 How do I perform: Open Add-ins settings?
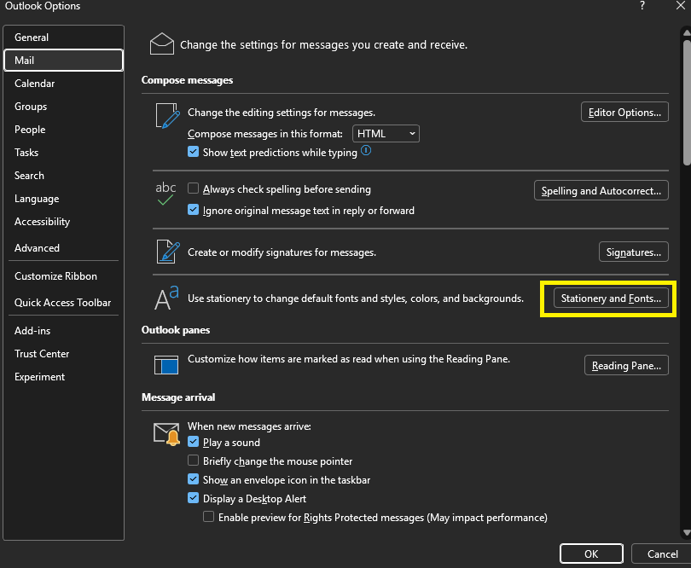click(x=63, y=331)
